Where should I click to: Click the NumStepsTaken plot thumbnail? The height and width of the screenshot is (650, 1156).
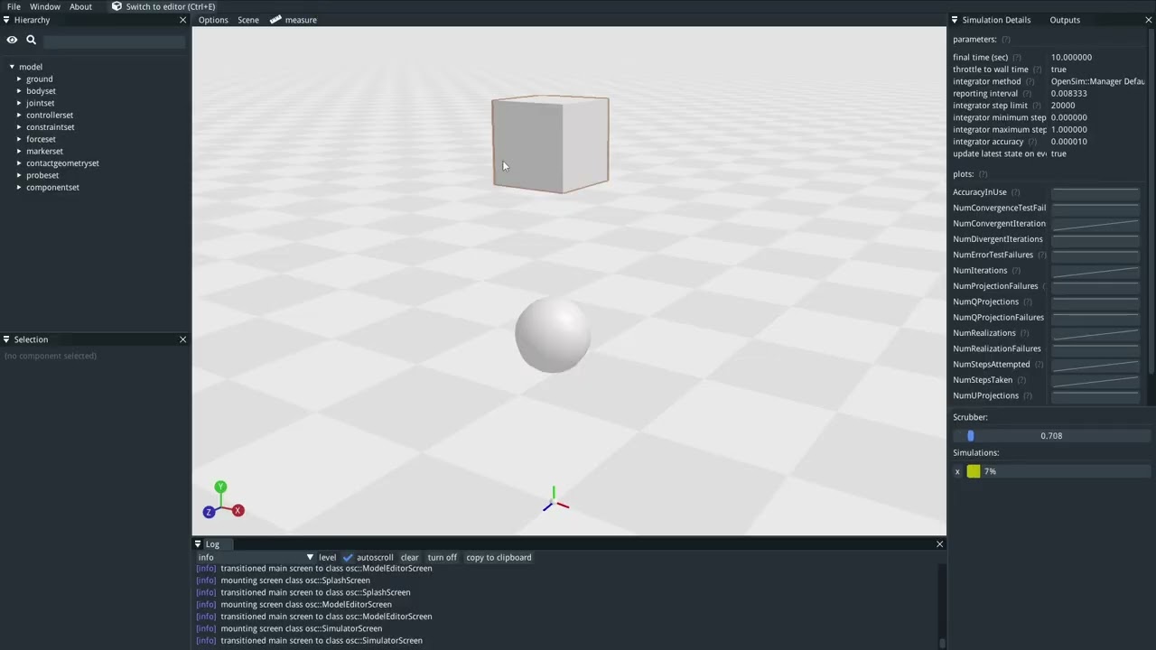pos(1095,380)
